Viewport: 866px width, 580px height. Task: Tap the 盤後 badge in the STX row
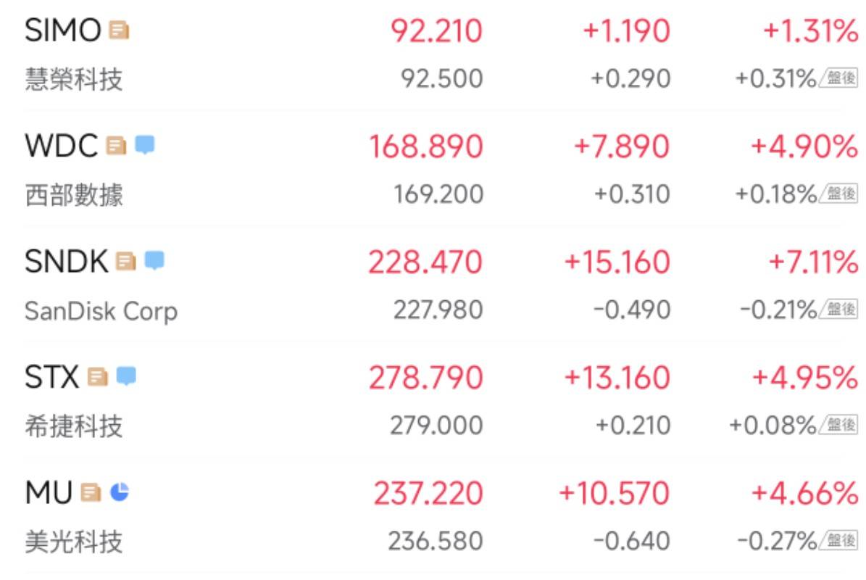[x=839, y=426]
